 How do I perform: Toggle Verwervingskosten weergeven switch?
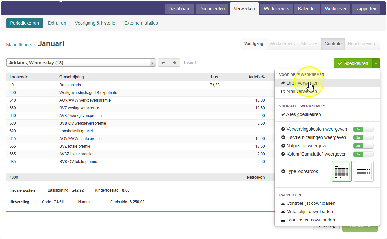(363, 129)
